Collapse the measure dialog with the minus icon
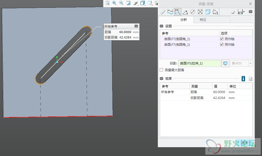This screenshot has width=262, height=156. point(250,12)
